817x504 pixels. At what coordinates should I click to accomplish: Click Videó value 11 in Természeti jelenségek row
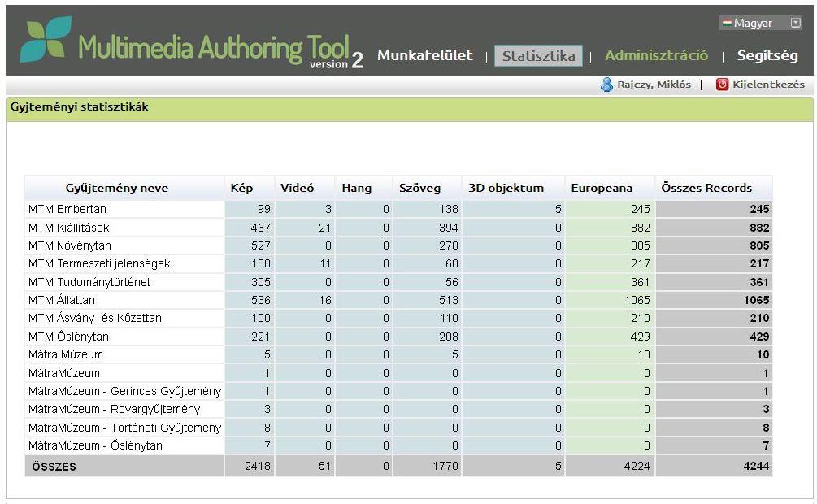[326, 263]
